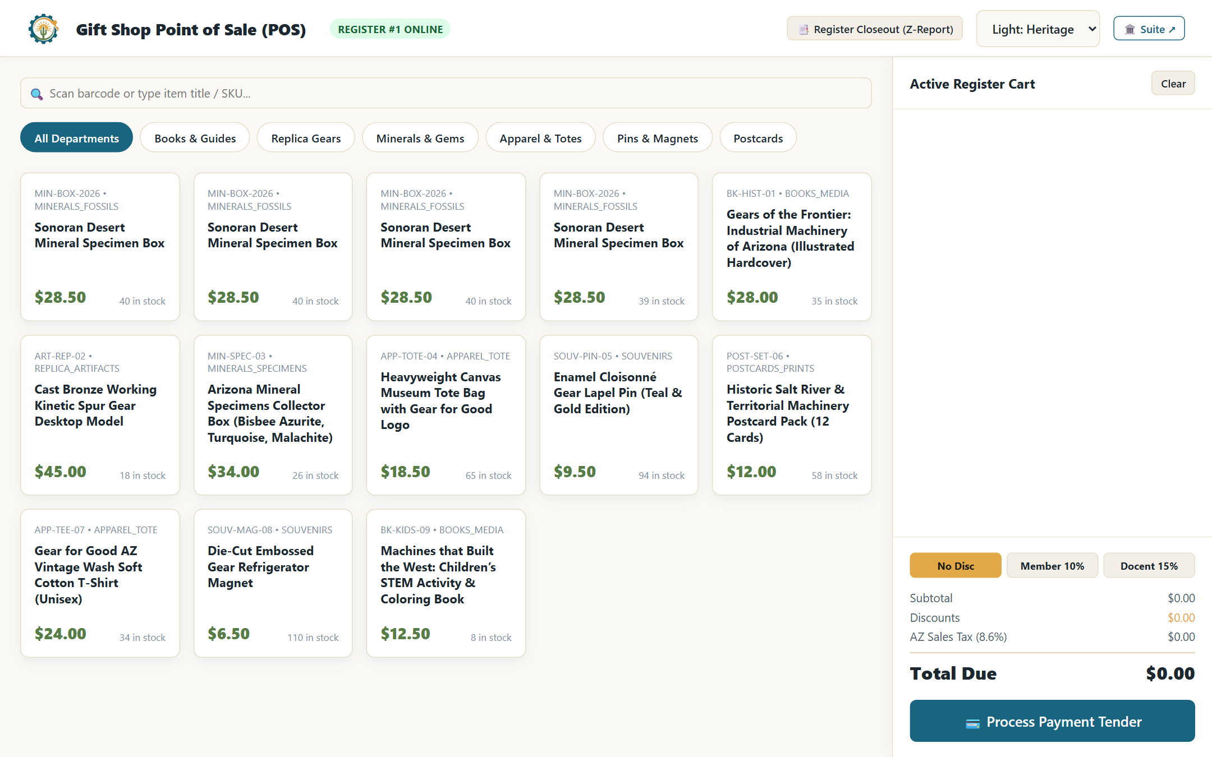The image size is (1212, 757).
Task: Select the No Disc discount option
Action: 956,565
